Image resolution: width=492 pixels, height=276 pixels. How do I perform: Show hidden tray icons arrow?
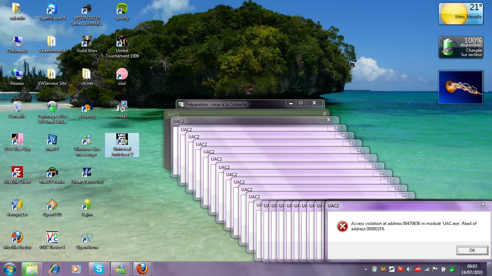tap(366, 269)
